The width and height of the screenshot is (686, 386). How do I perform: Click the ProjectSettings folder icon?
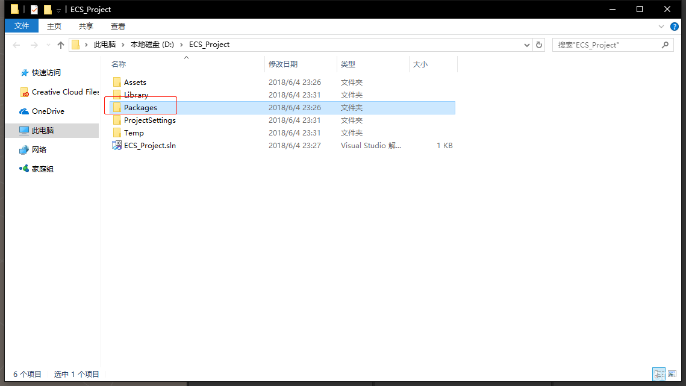(117, 120)
